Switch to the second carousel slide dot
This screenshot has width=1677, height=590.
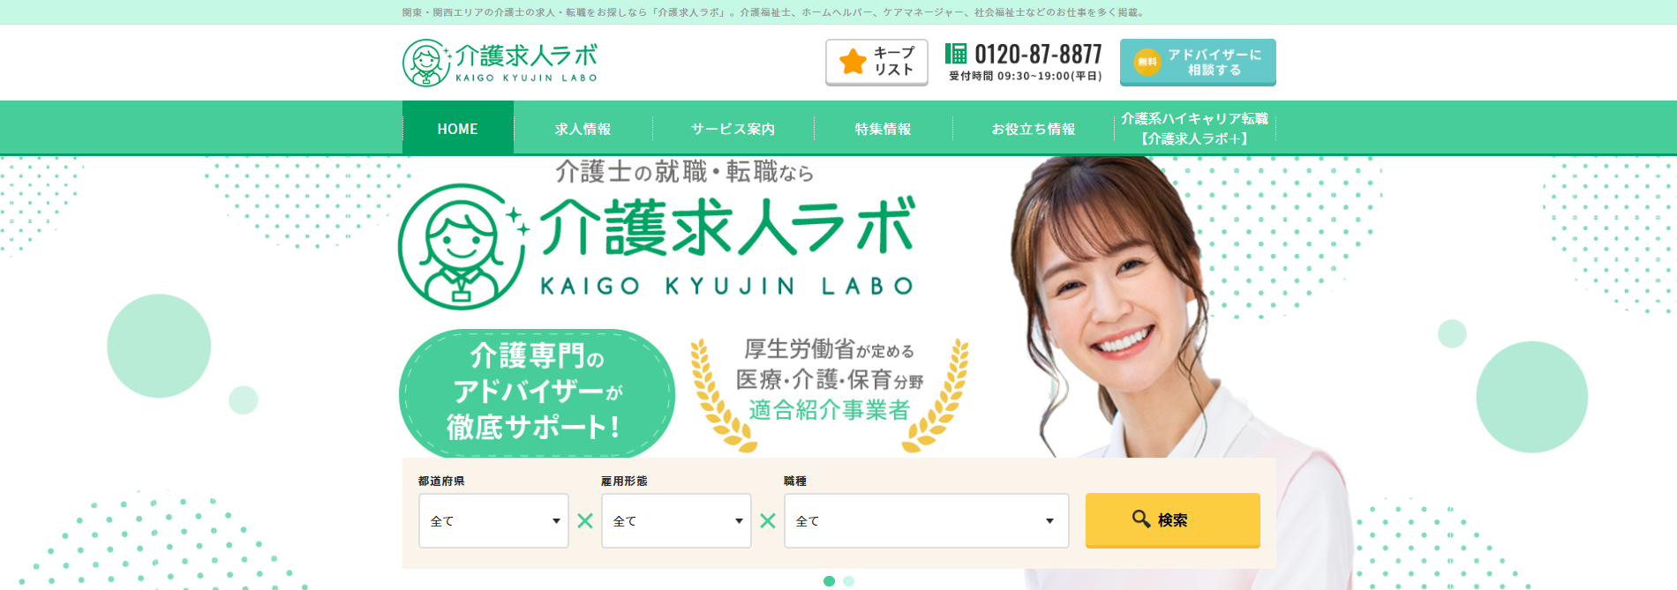pos(848,580)
